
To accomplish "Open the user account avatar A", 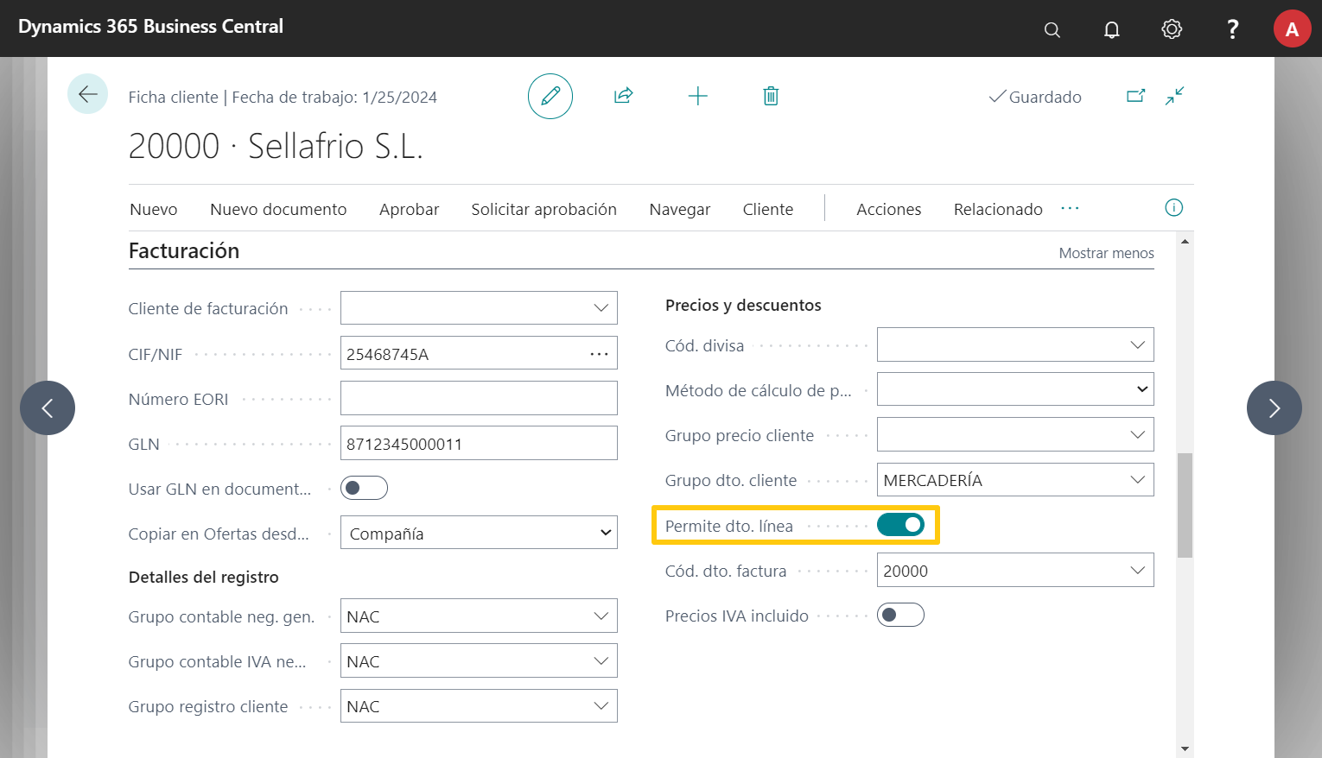I will click(1292, 29).
